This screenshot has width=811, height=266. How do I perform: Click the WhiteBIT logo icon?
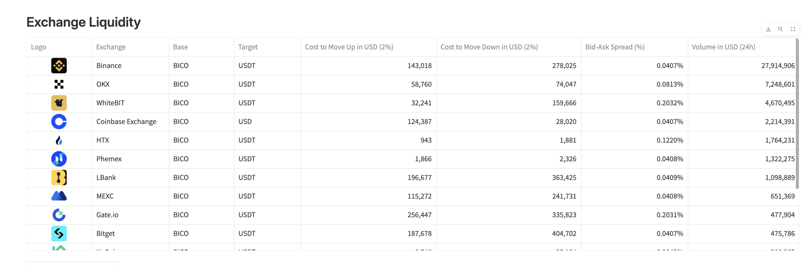pos(59,103)
